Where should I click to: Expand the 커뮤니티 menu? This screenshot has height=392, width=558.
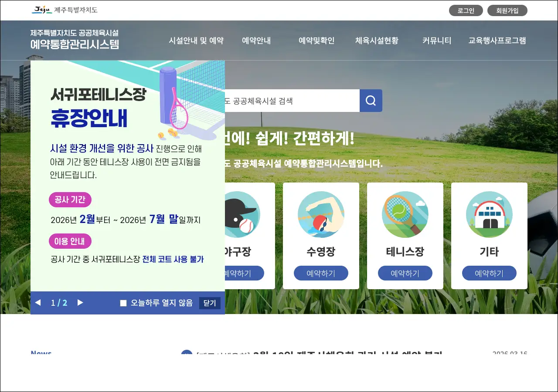(437, 41)
